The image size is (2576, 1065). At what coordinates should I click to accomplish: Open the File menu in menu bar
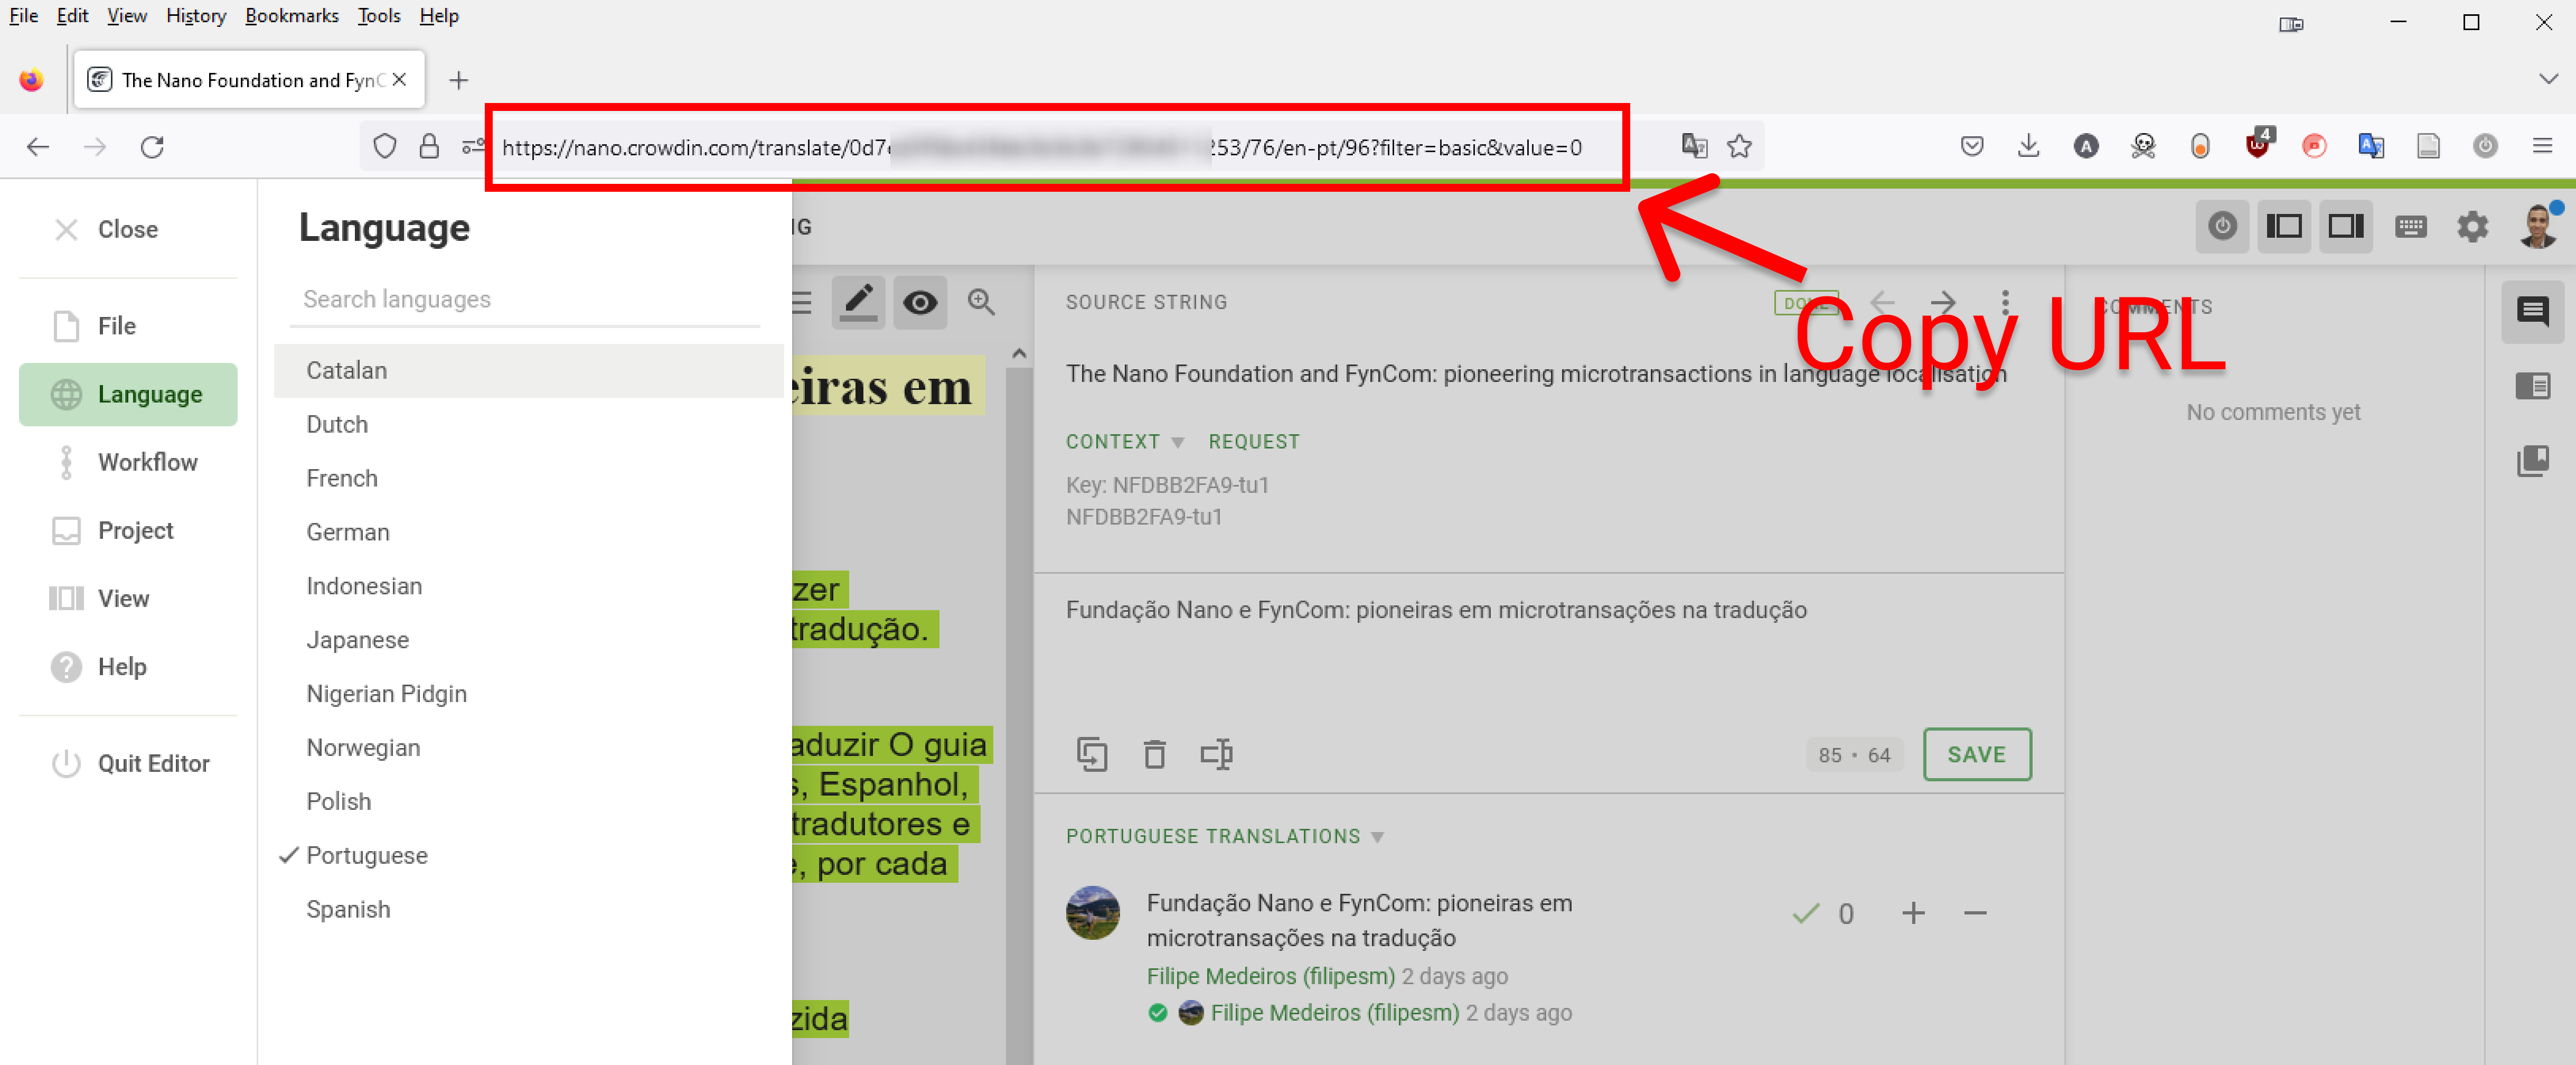tap(23, 16)
